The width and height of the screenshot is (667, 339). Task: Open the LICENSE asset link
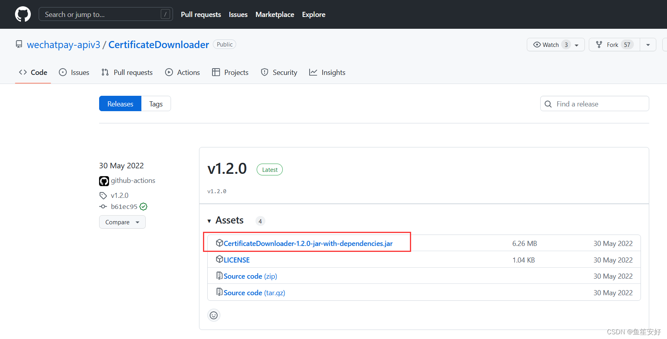237,260
